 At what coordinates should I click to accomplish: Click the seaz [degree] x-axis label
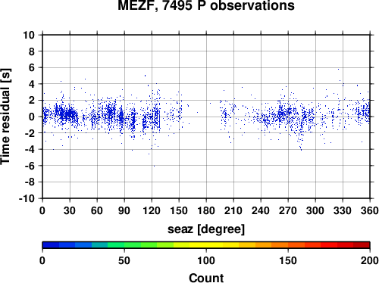click(x=206, y=229)
